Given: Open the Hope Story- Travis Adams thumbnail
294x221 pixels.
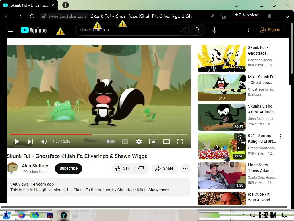Looking at the screenshot, I should coord(222,176).
